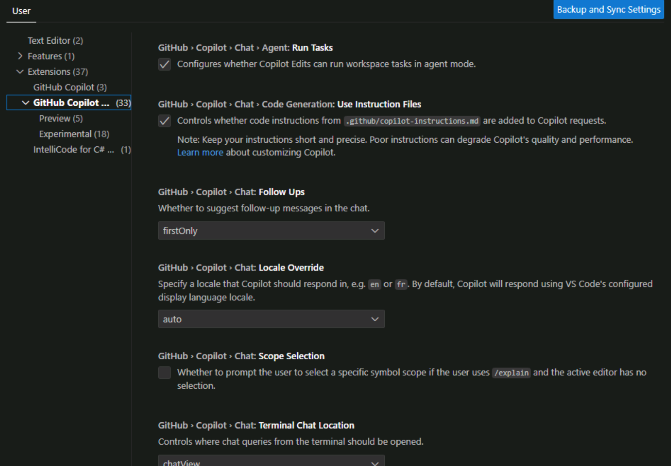
Task: Disable Use Instruction Files setting
Action: (164, 120)
